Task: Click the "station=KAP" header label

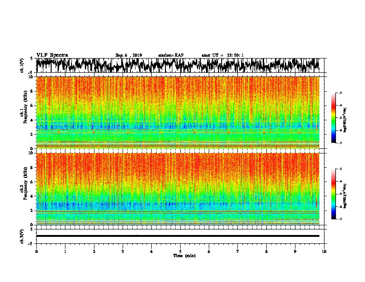Action: [x=171, y=55]
